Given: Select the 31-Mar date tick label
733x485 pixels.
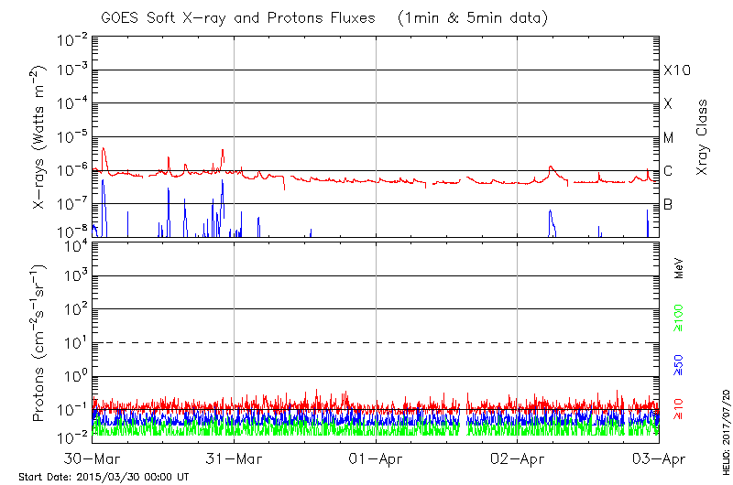Looking at the screenshot, I should pyautogui.click(x=235, y=458).
